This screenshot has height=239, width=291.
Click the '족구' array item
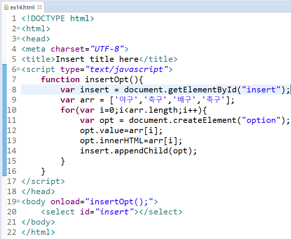[213, 100]
